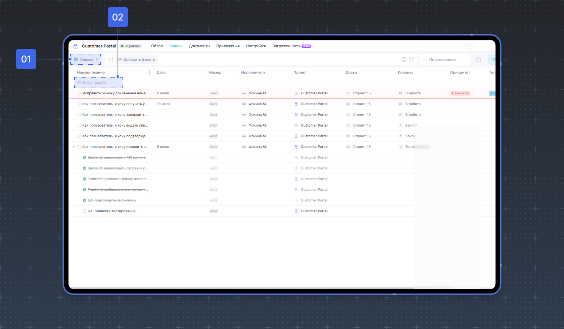Viewport: 564px width, 329px height.
Task: Click the С1 board badge in row #485
Action: [348, 147]
